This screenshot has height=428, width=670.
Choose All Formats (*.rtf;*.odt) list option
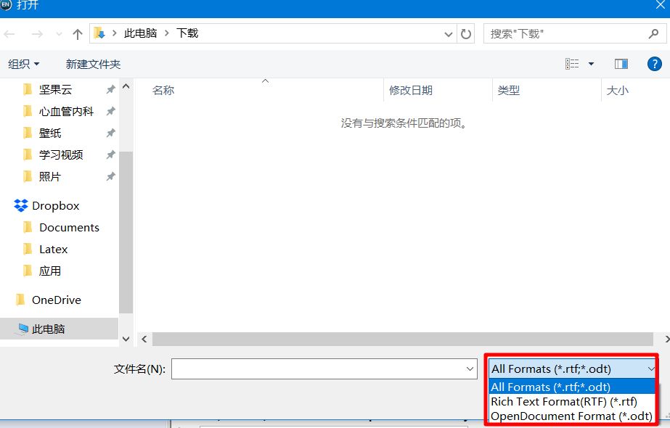point(572,387)
